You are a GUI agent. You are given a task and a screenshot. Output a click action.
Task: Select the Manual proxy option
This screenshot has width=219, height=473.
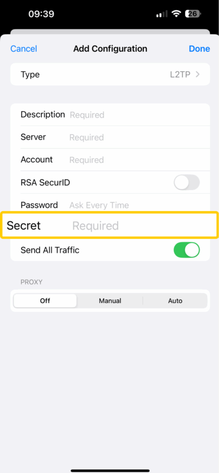[110, 301]
